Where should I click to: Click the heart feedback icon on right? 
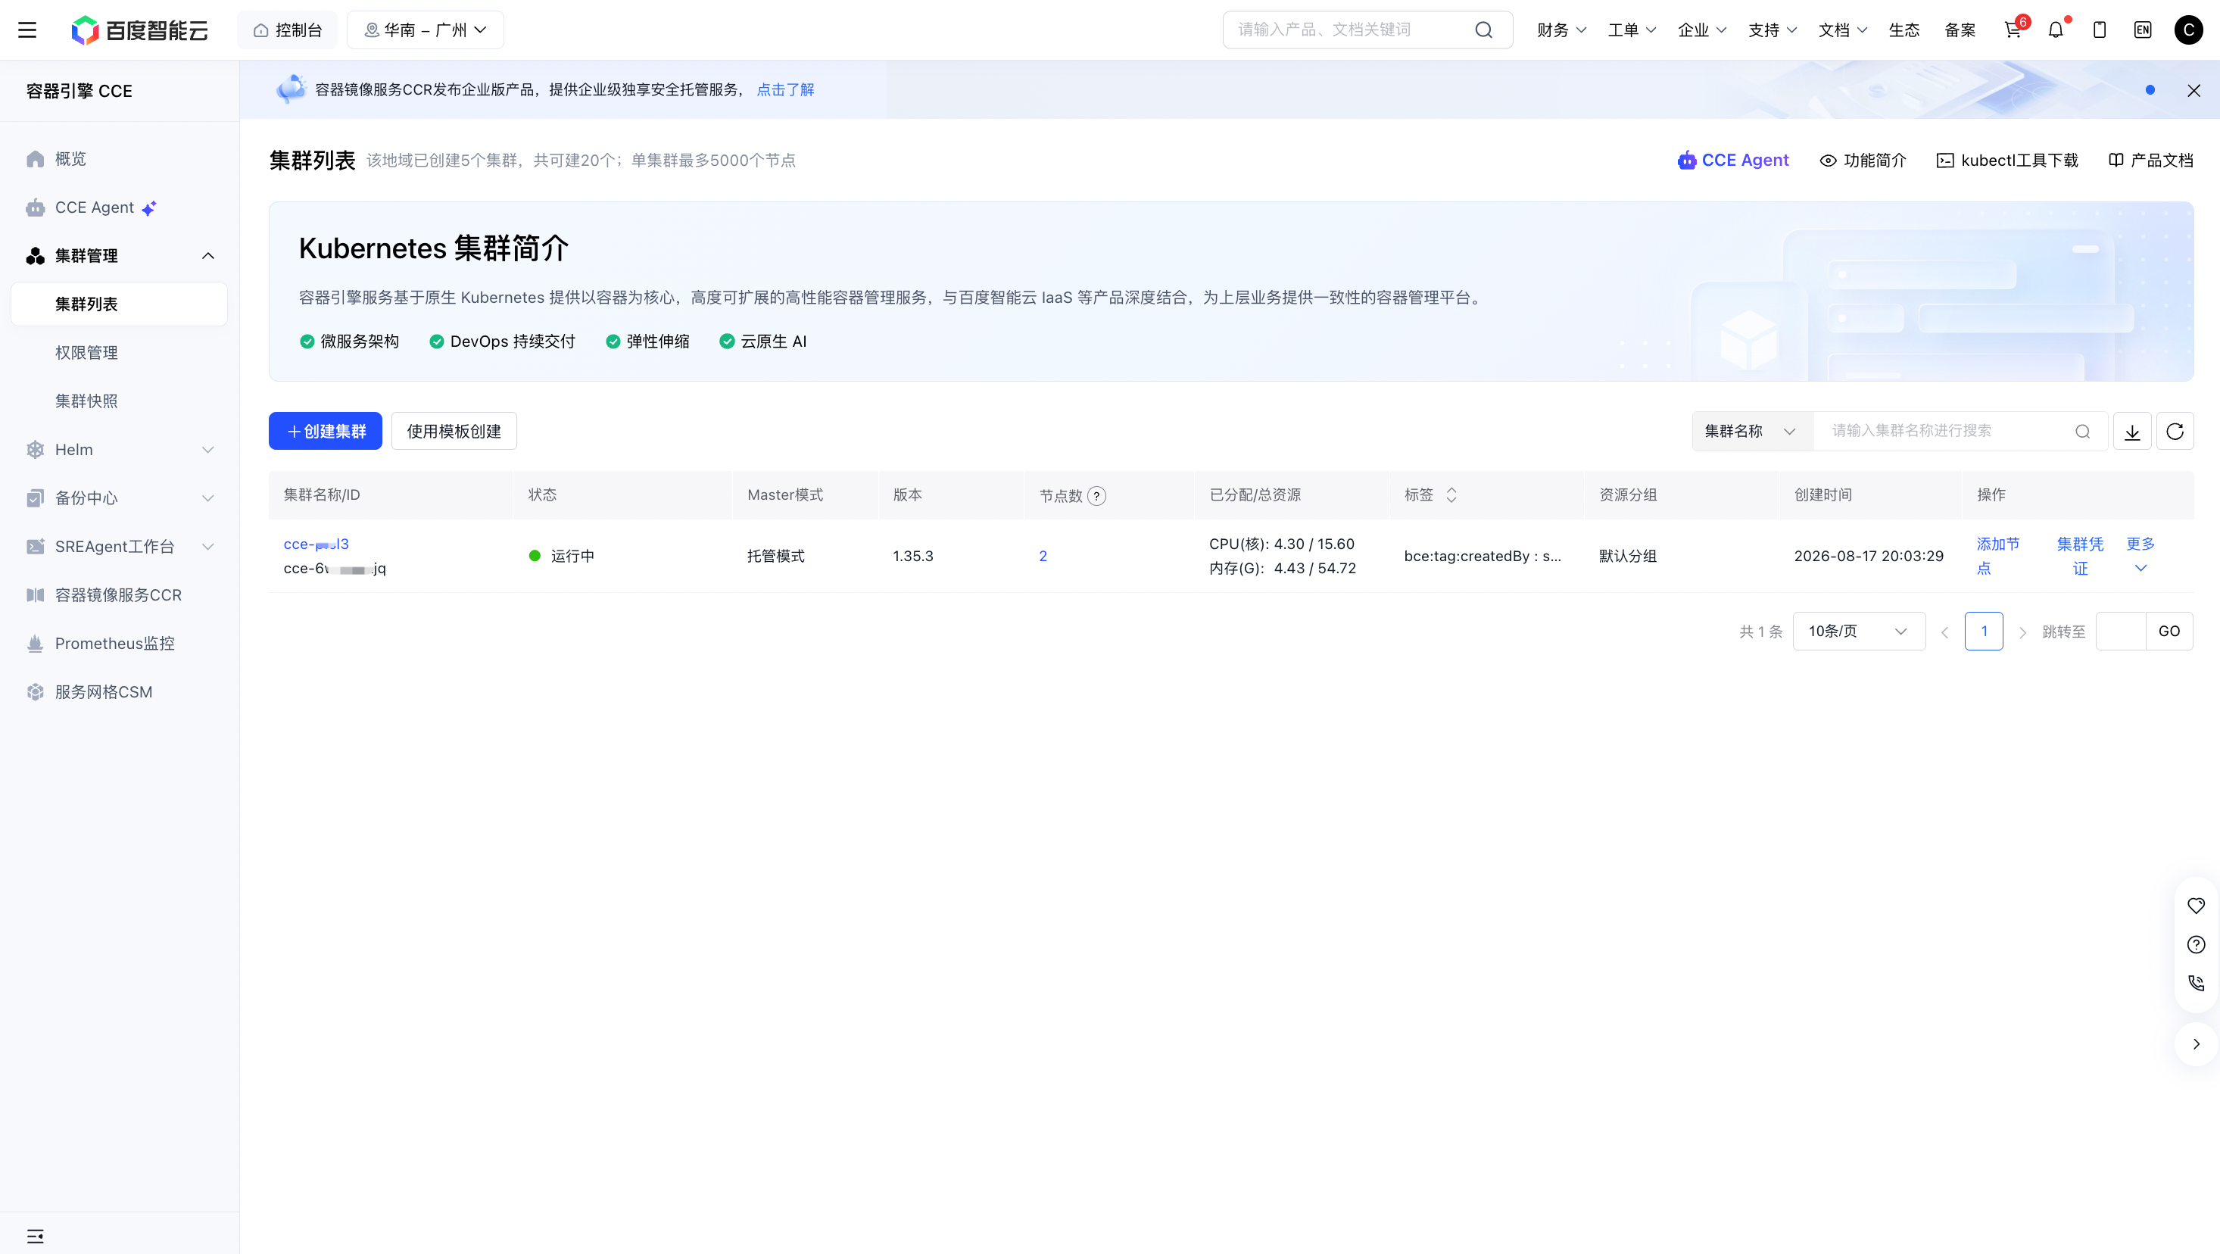click(2196, 906)
